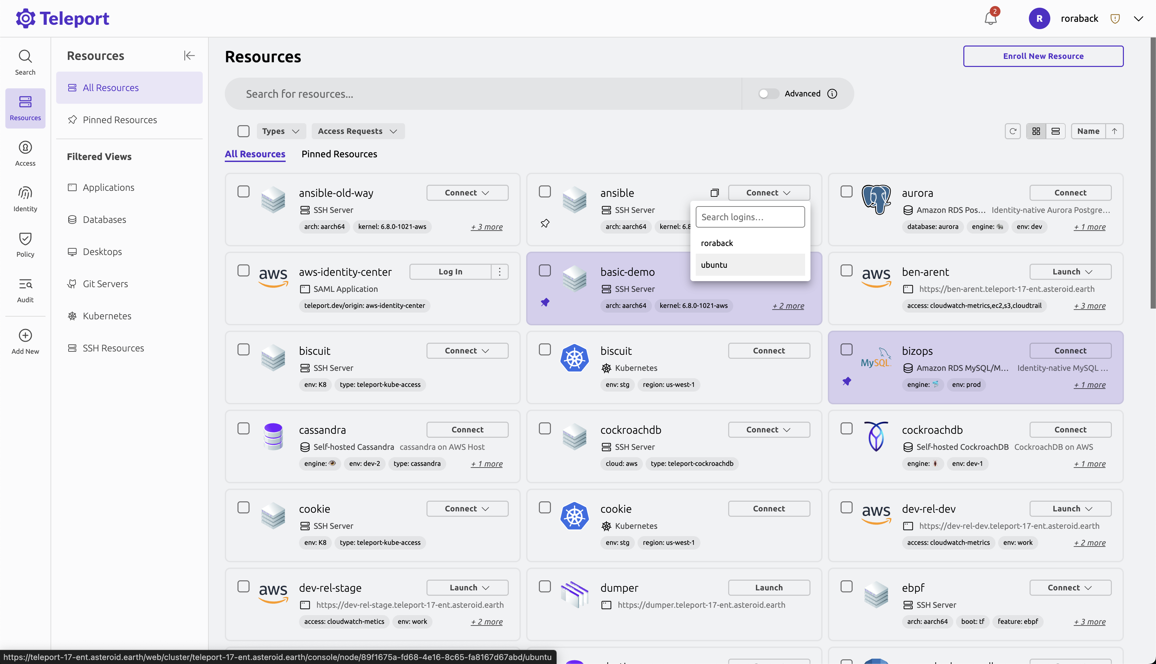Click the Search logins field
The height and width of the screenshot is (664, 1156).
(750, 217)
